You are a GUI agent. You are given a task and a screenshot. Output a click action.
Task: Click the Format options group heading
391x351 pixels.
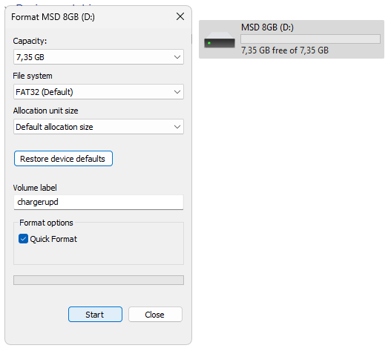(x=46, y=223)
